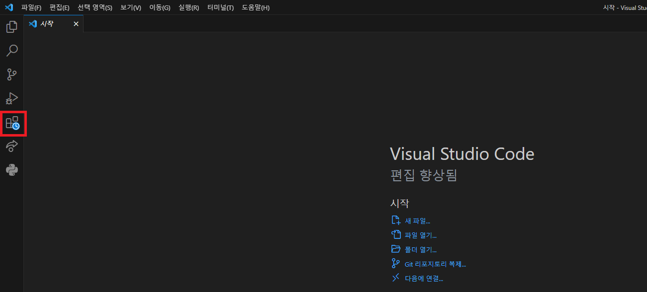
Task: Open the 이동(G) menu
Action: point(160,7)
